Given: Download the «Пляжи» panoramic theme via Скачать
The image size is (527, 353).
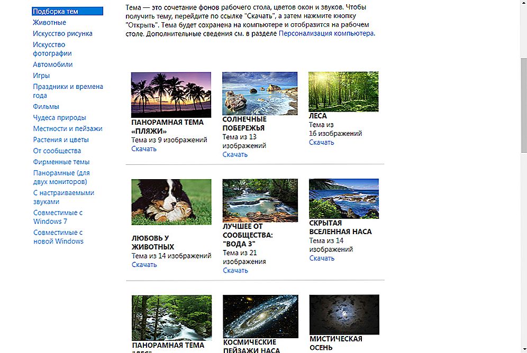Looking at the screenshot, I should pos(144,149).
